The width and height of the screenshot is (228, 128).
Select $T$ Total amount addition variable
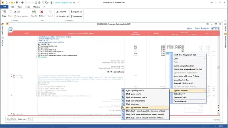click(x=145, y=108)
